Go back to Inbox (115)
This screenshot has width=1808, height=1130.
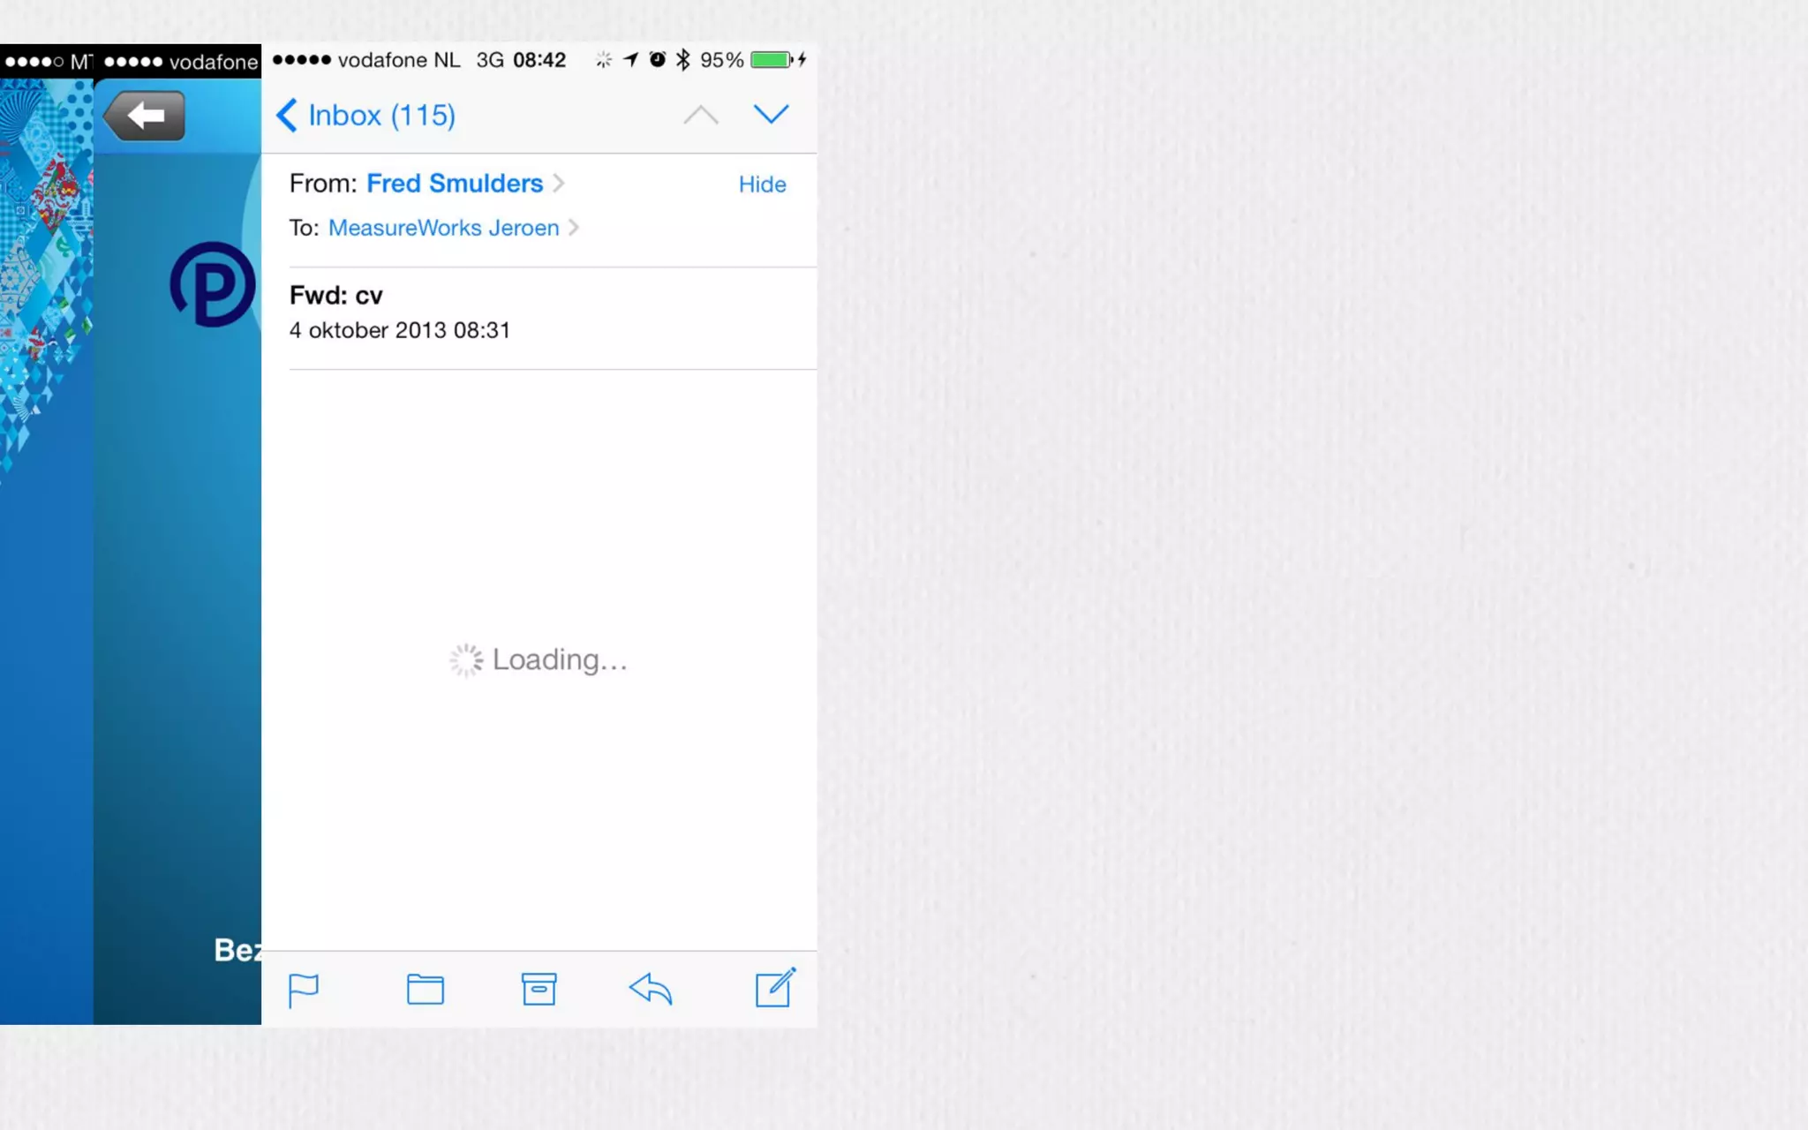pyautogui.click(x=366, y=116)
